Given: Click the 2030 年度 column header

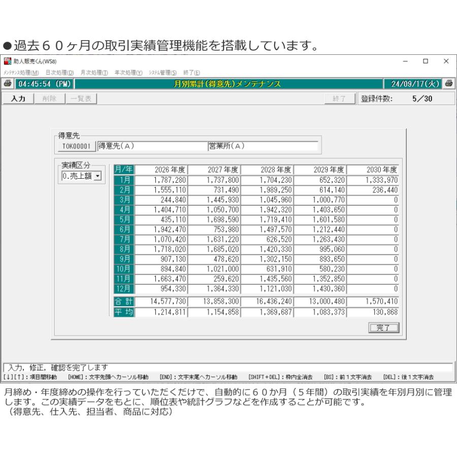Looking at the screenshot, I should 373,170.
